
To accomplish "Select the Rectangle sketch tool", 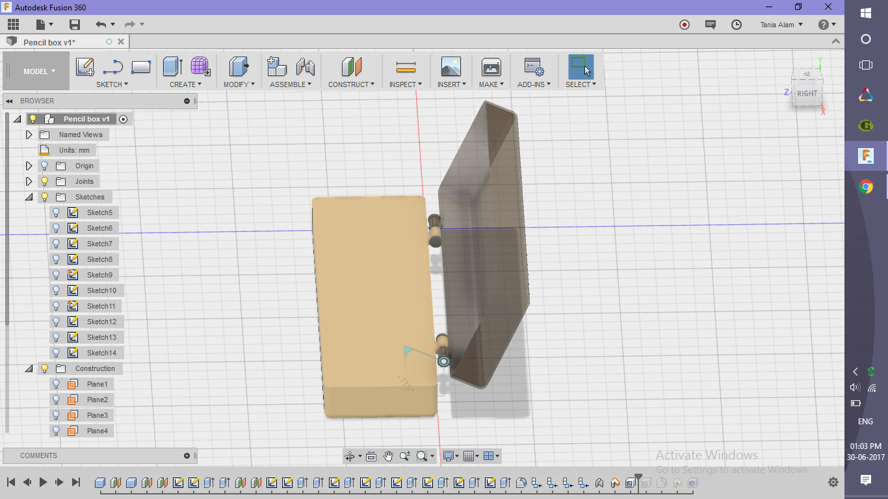I will (x=141, y=66).
